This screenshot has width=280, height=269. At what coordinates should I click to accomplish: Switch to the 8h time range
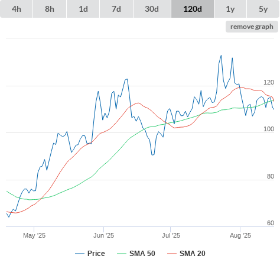(50, 9)
